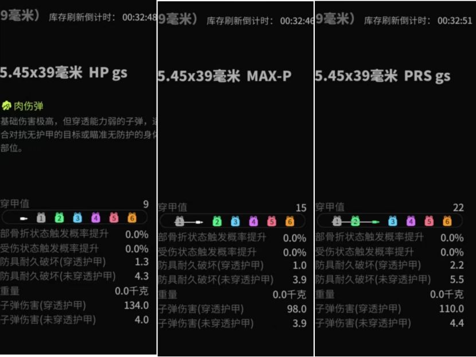
Task: Click purple armor level 4 icon in HP gs panel
Action: pyautogui.click(x=96, y=218)
